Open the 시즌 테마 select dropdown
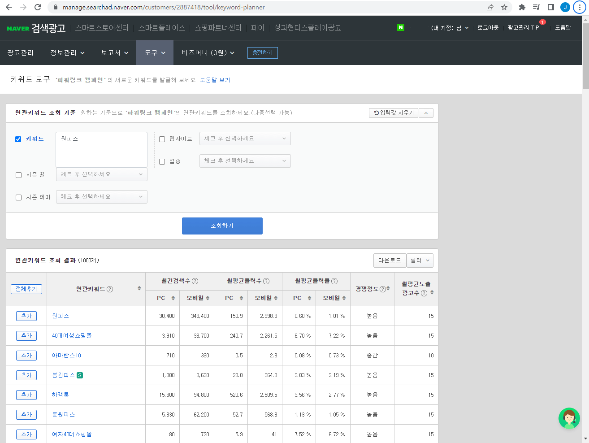The image size is (589, 443). click(x=102, y=197)
